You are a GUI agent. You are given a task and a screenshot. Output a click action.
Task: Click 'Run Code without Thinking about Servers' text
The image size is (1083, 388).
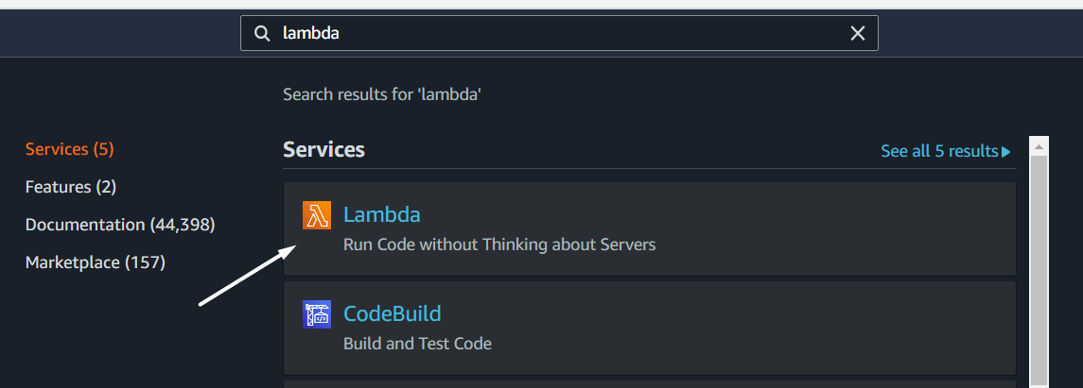coord(499,244)
